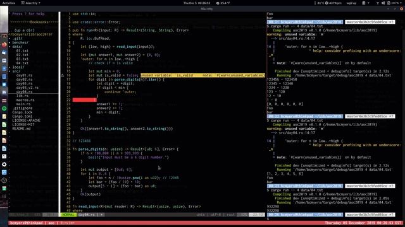This screenshot has width=405, height=227.
Task: Open day03_v2.rs in the file tree
Action: click(27, 88)
